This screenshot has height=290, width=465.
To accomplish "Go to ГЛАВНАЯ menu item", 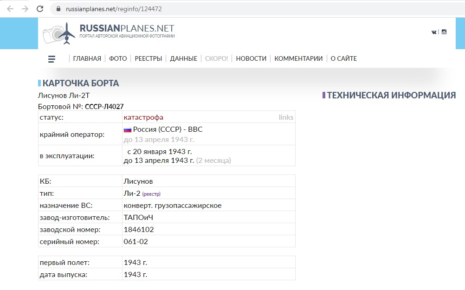I will pyautogui.click(x=87, y=59).
